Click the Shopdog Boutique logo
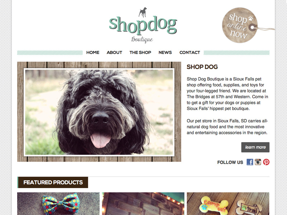 pos(143,25)
